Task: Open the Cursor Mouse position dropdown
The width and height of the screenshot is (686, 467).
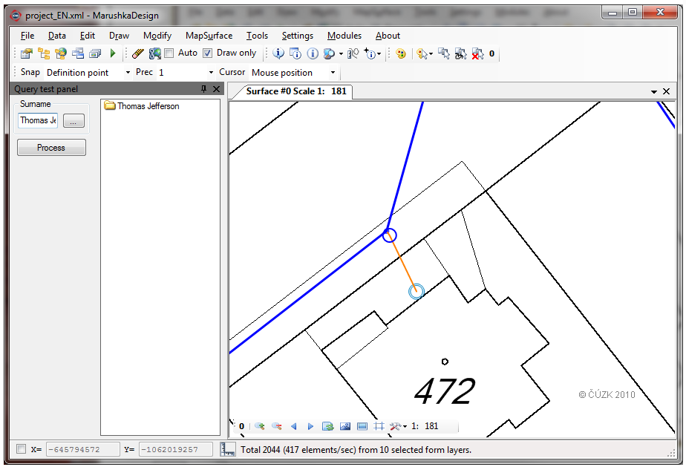Action: pyautogui.click(x=333, y=72)
